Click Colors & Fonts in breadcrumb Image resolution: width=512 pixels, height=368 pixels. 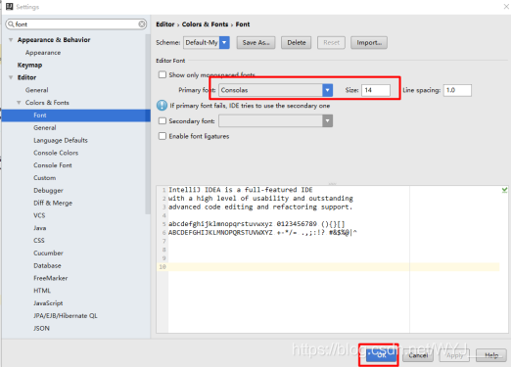pyautogui.click(x=205, y=24)
